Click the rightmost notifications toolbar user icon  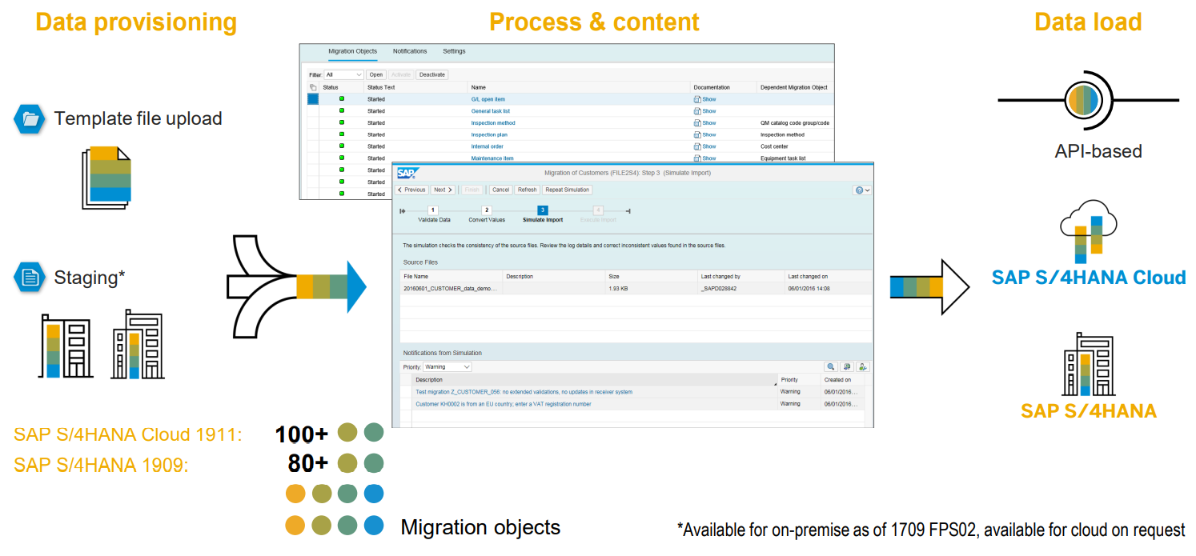pos(862,366)
